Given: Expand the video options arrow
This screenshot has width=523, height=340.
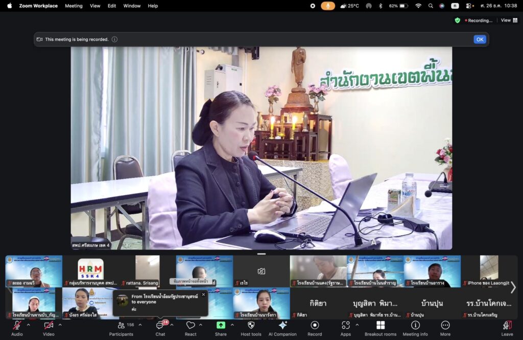Looking at the screenshot, I should click(x=60, y=325).
